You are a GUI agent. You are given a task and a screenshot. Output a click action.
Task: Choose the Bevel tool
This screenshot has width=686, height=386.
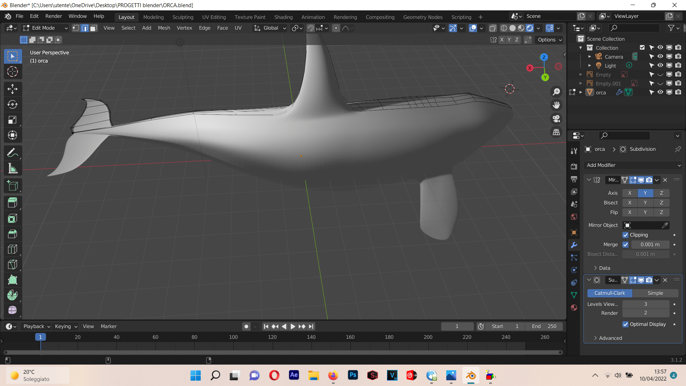(x=13, y=234)
